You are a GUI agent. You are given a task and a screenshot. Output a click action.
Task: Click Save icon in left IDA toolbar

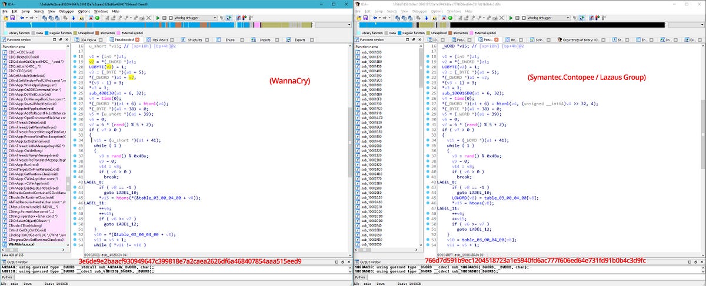point(12,18)
